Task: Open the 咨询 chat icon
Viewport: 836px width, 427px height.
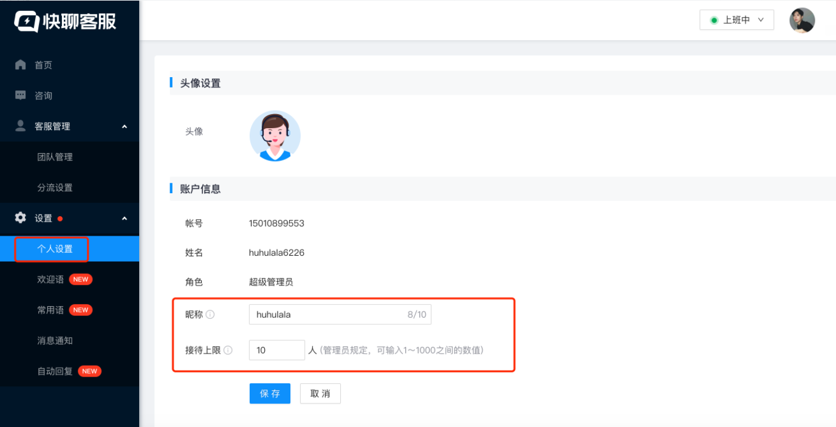Action: 19,95
